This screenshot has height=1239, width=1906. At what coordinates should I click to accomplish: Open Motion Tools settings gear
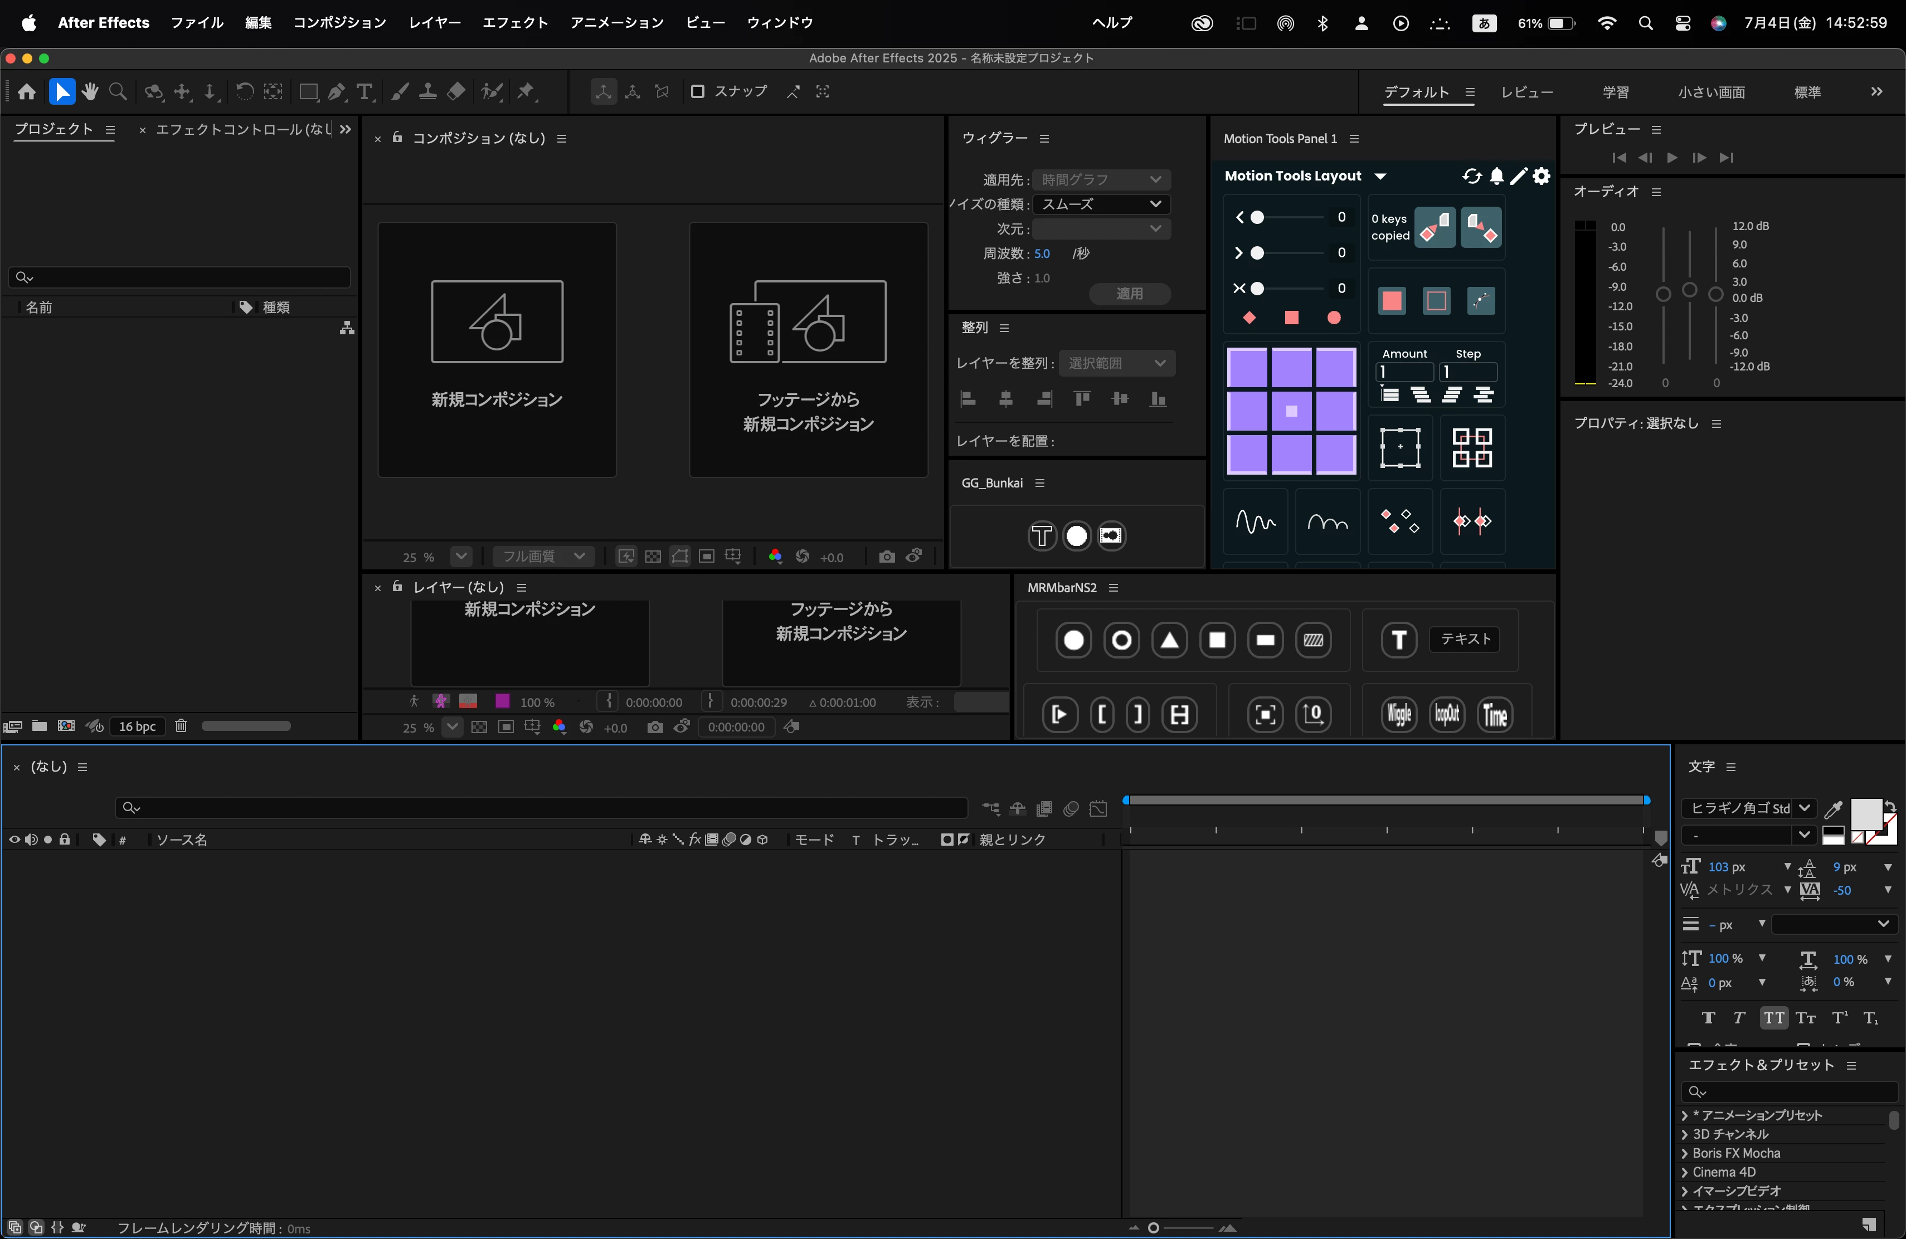pyautogui.click(x=1542, y=176)
